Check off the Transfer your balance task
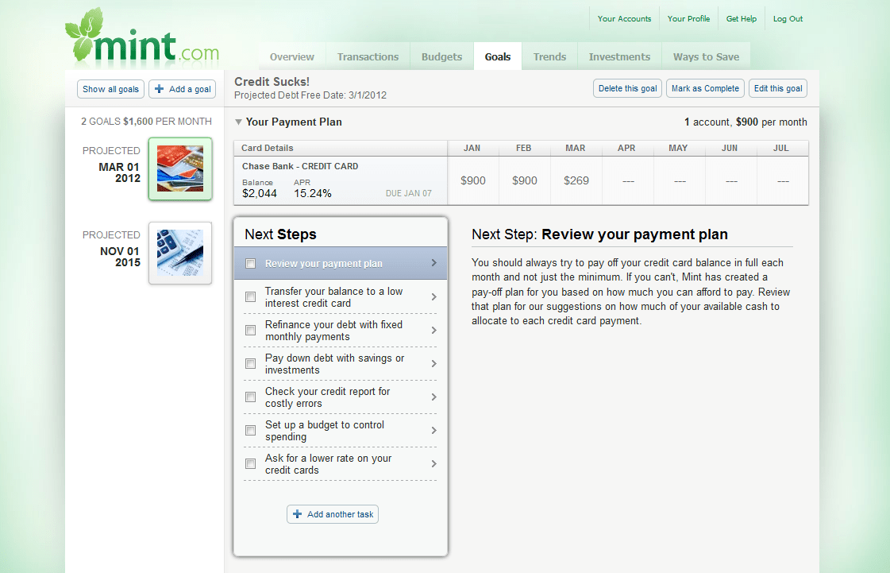This screenshot has height=573, width=890. click(250, 296)
